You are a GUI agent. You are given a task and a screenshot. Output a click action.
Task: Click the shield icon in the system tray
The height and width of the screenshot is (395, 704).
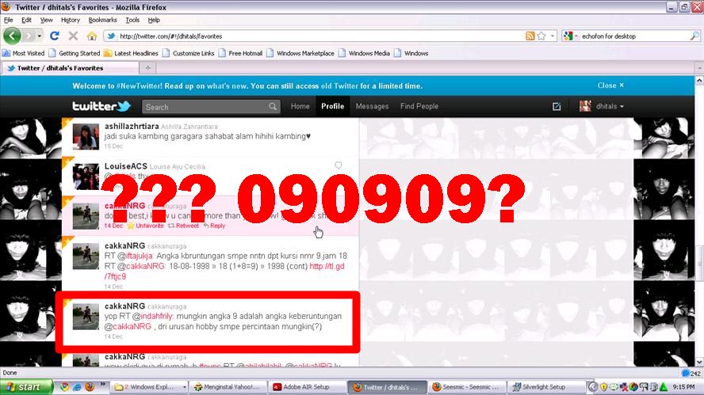point(604,386)
